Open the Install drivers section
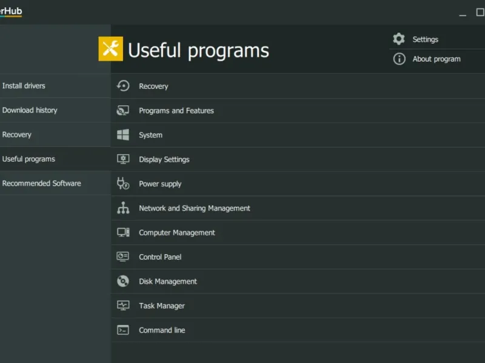Image resolution: width=485 pixels, height=363 pixels. click(x=24, y=86)
